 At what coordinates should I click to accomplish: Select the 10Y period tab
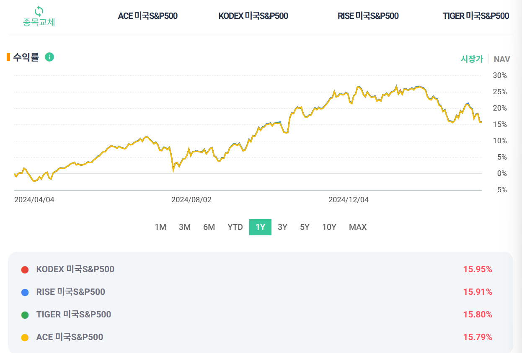point(329,227)
